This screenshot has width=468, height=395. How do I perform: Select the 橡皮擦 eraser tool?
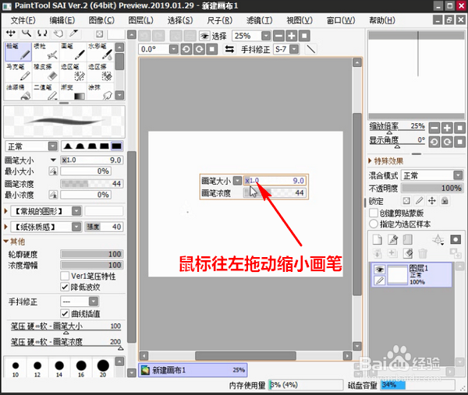click(x=46, y=72)
